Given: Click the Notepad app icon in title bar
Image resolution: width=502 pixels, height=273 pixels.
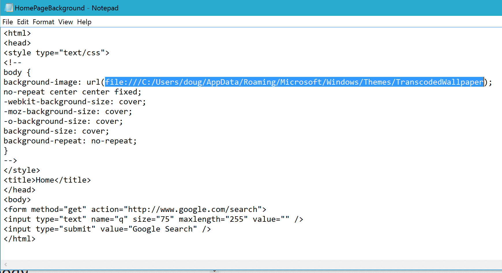Looking at the screenshot, I should [9, 8].
